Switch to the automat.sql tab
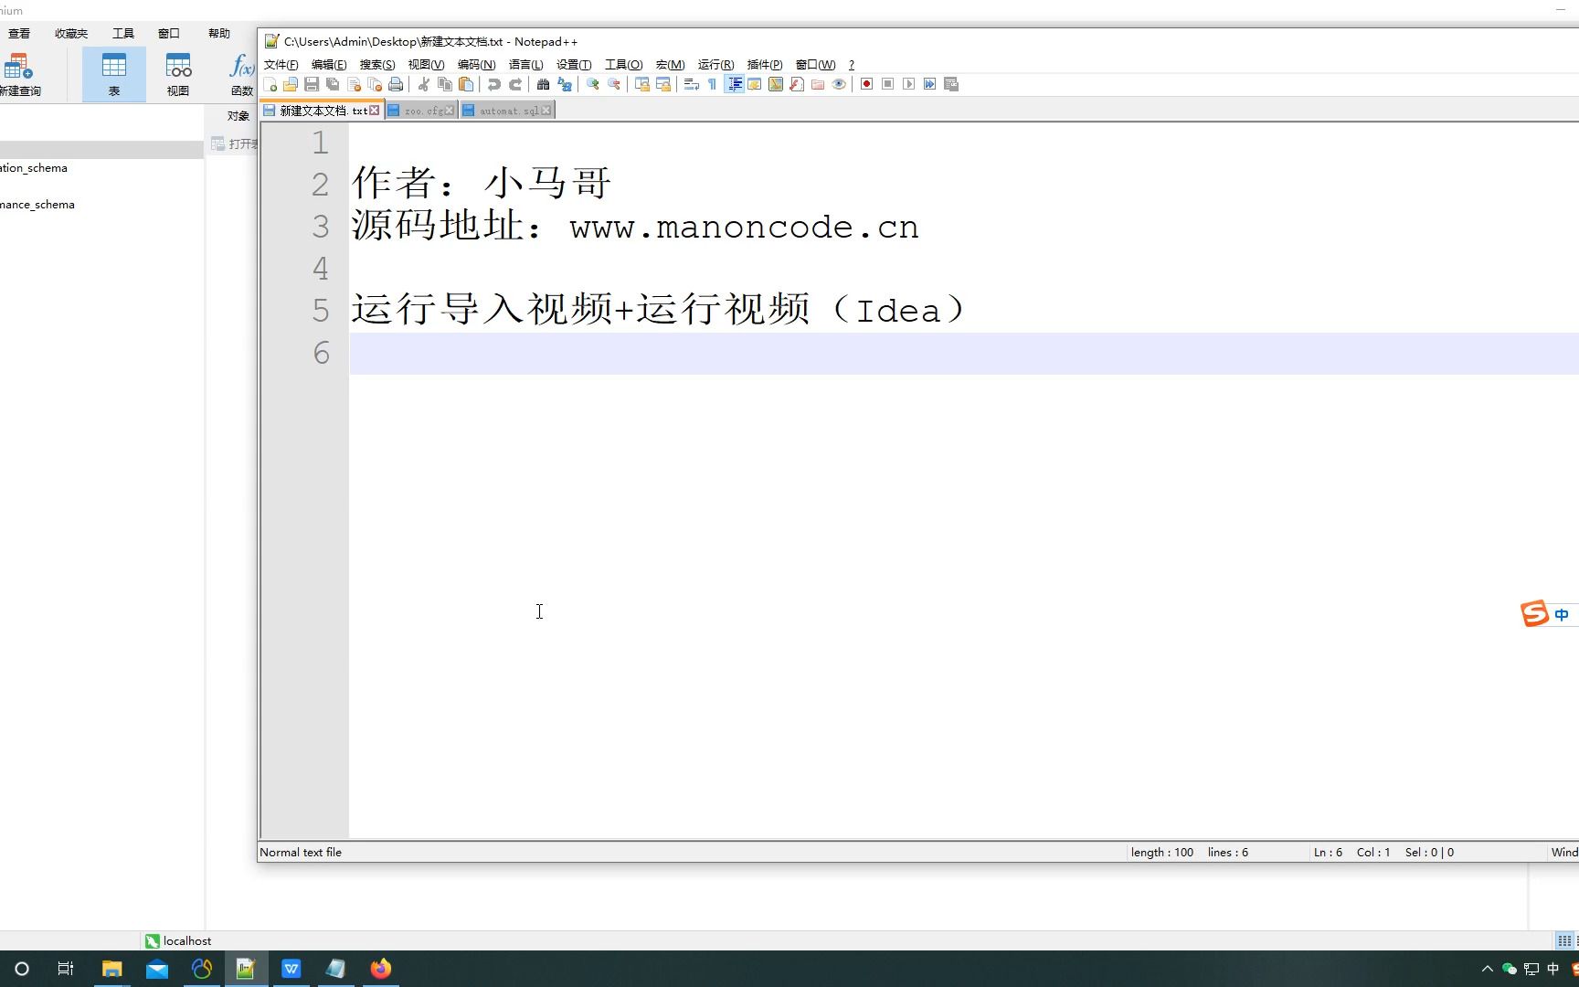The width and height of the screenshot is (1579, 987). [x=507, y=111]
